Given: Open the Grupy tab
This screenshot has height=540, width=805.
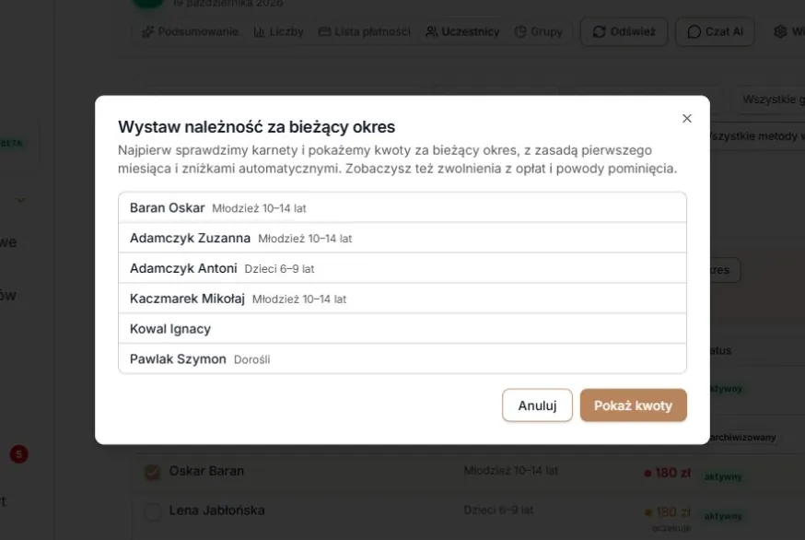Looking at the screenshot, I should pyautogui.click(x=539, y=32).
